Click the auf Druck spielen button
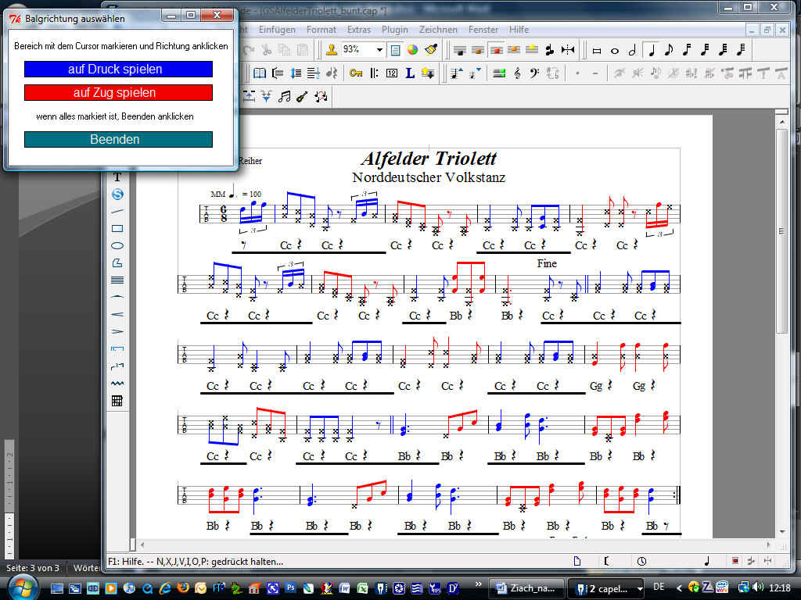The width and height of the screenshot is (801, 600). click(x=118, y=70)
